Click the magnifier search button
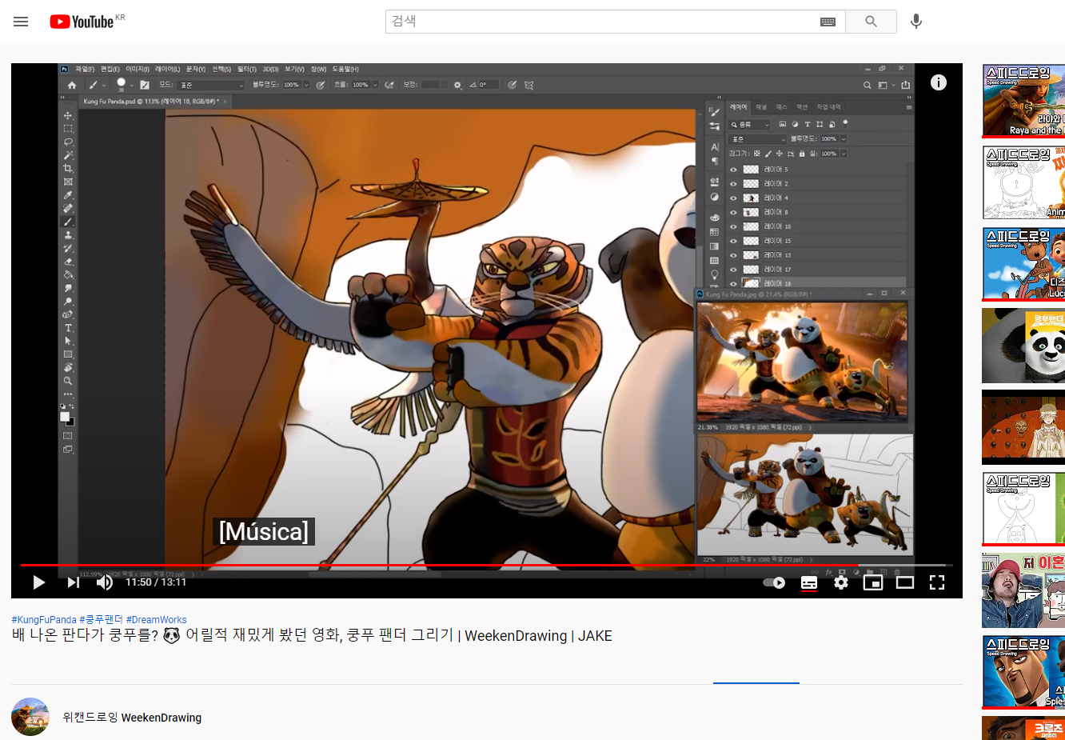The height and width of the screenshot is (740, 1065). pyautogui.click(x=871, y=22)
